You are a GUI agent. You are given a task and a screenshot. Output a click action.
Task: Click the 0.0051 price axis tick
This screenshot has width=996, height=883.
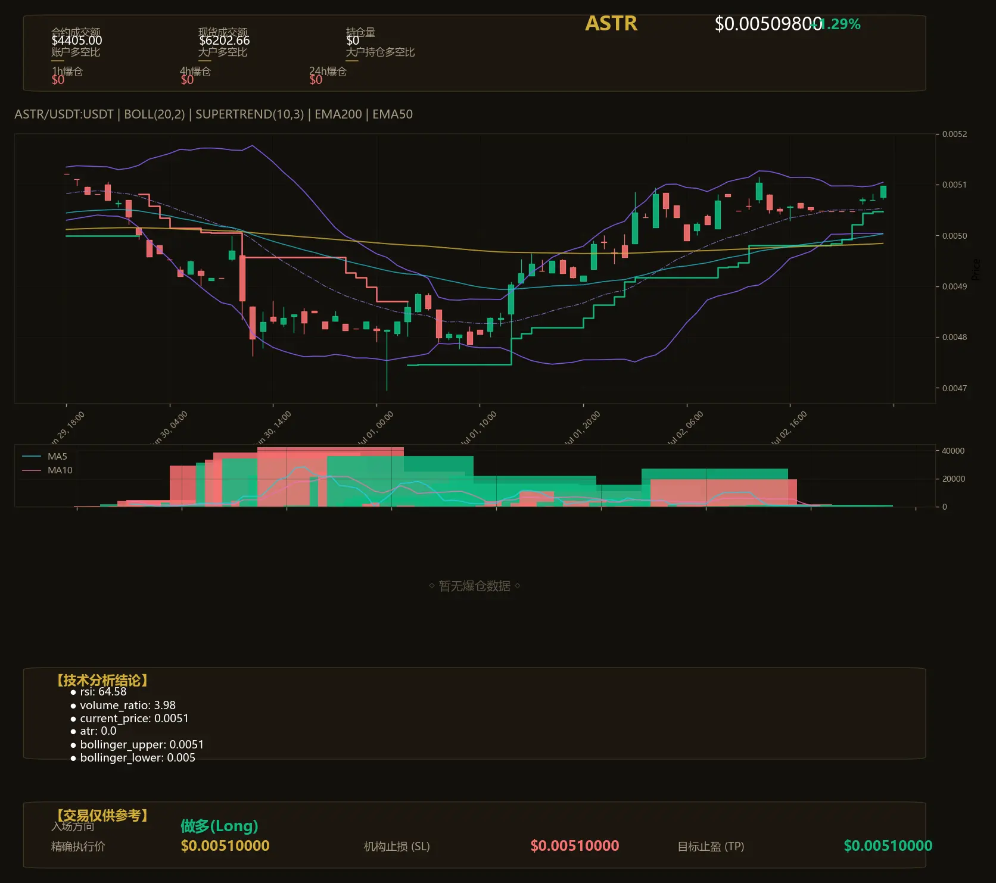954,185
